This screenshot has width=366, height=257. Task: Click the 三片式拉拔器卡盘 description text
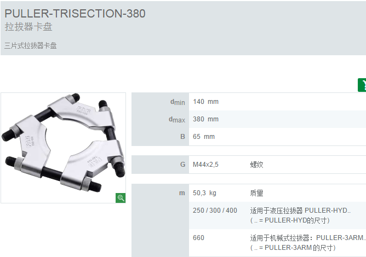(31, 45)
